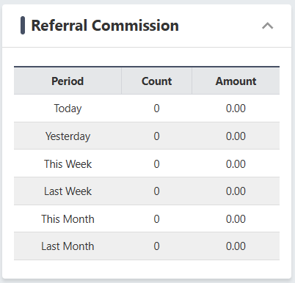This screenshot has height=283, width=295.
Task: Click the Today amount 0.00
Action: (x=236, y=109)
